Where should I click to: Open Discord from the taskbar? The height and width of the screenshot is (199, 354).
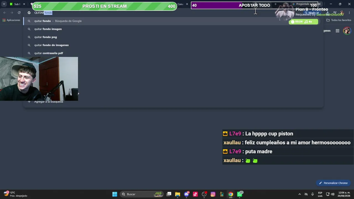pyautogui.click(x=186, y=194)
